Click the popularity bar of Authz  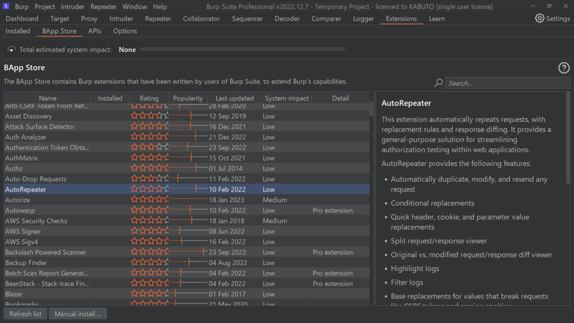[188, 168]
